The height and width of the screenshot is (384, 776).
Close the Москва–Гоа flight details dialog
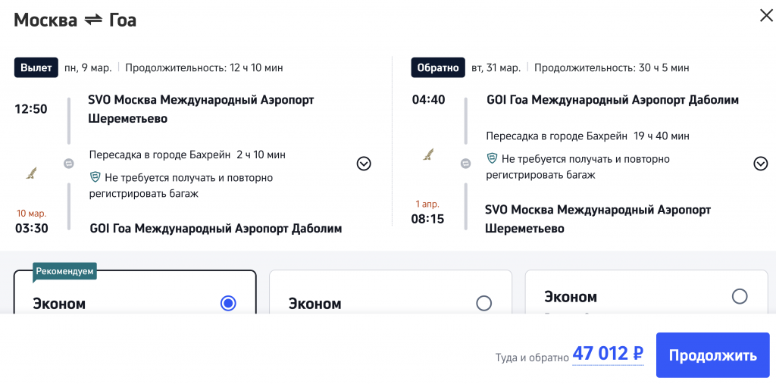click(766, 16)
